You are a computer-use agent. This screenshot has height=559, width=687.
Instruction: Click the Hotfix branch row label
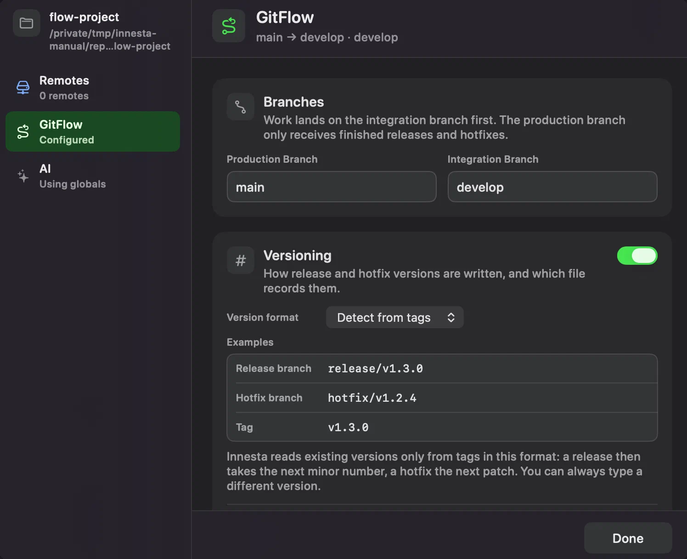269,398
